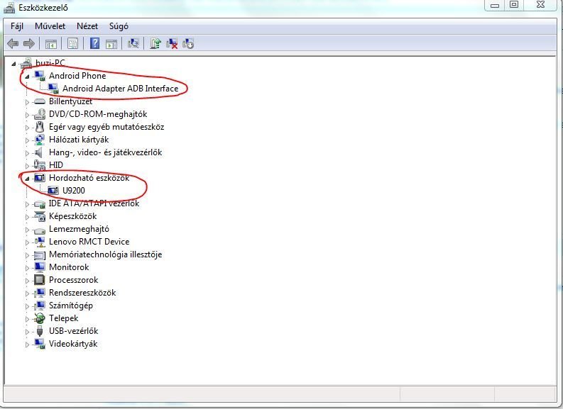Screen dimensions: 563x409
Task: Open the Nézet menu
Action: tap(87, 26)
